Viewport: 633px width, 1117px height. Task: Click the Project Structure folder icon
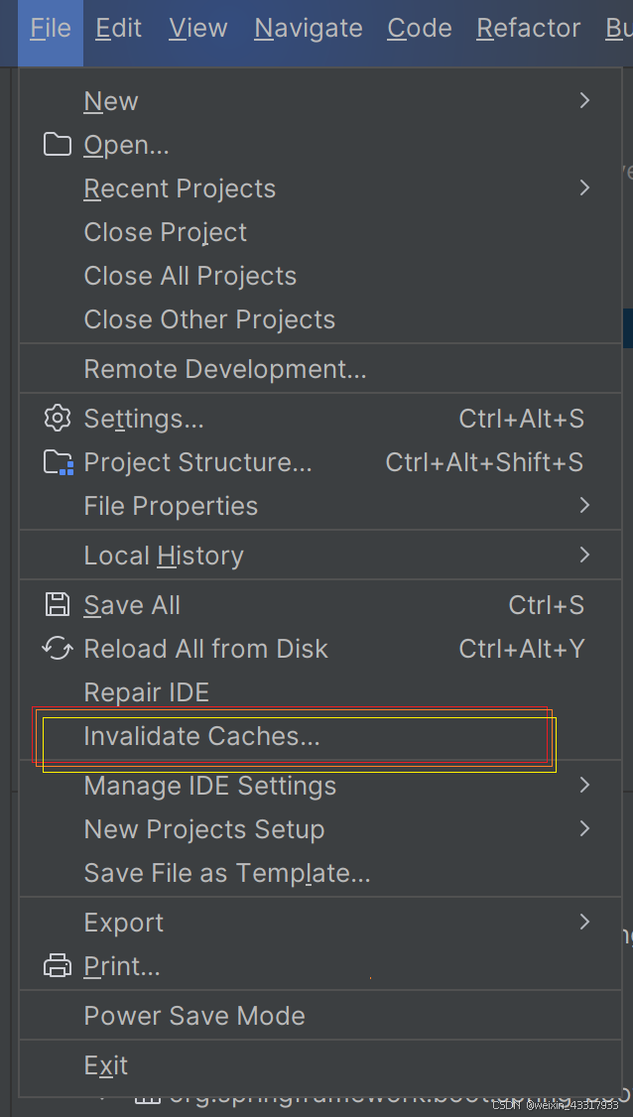pyautogui.click(x=59, y=462)
